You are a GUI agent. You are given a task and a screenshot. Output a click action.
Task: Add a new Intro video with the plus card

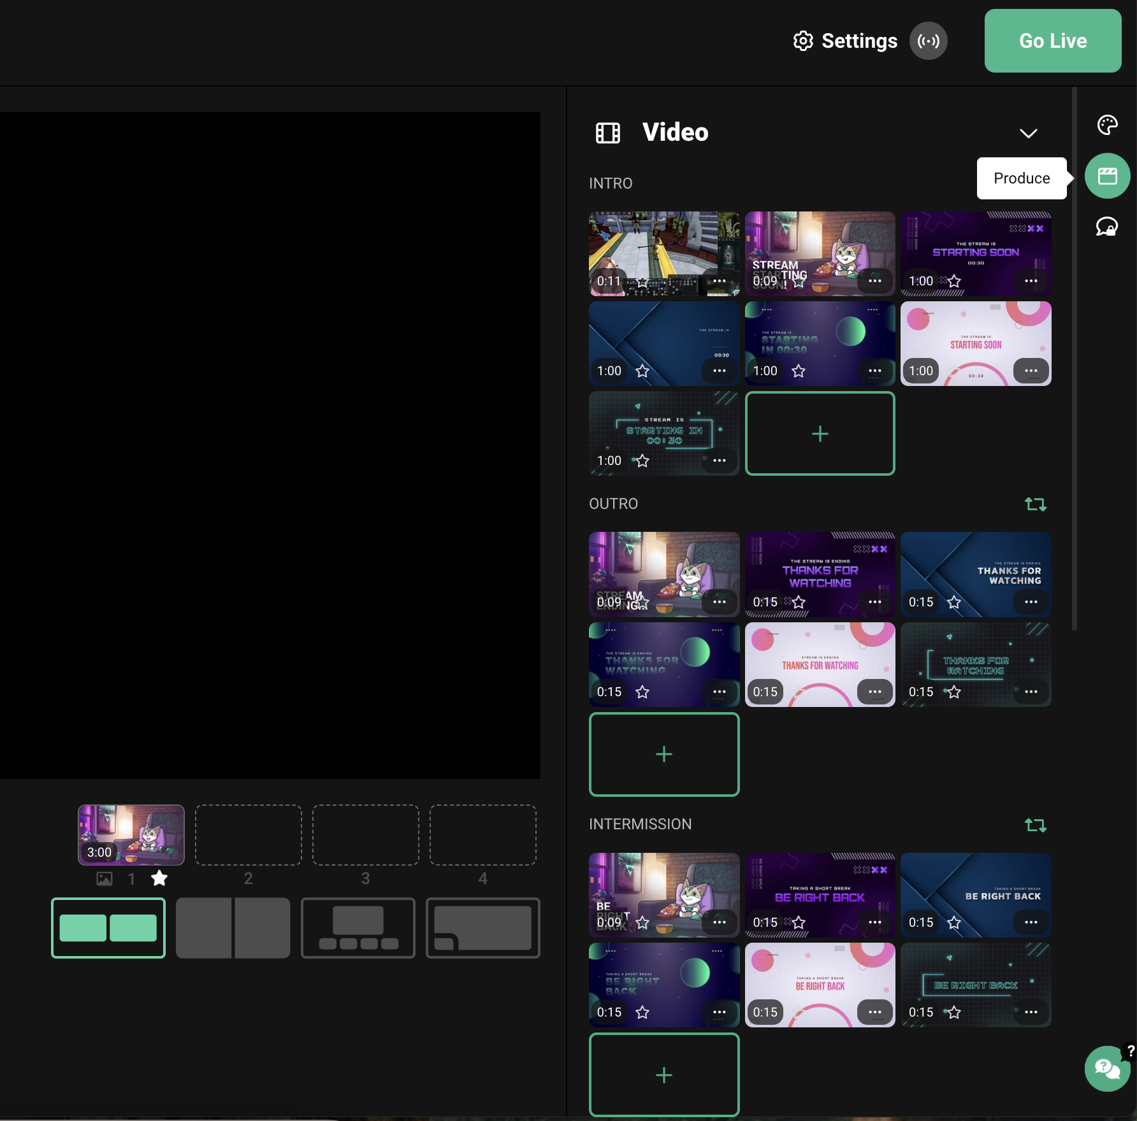[820, 434]
